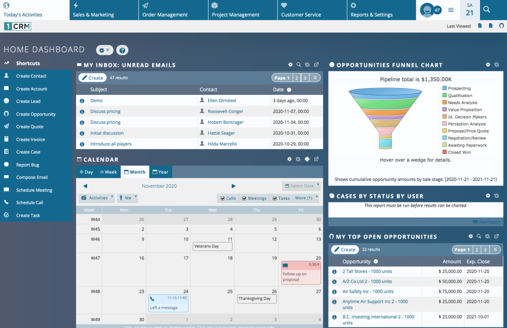Print the Calendar using its printer icon
Viewport: 507px width, 328px height.
pyautogui.click(x=308, y=159)
